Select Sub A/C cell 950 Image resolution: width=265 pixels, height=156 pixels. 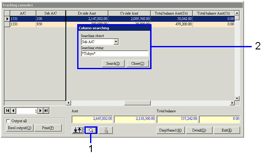51,24
